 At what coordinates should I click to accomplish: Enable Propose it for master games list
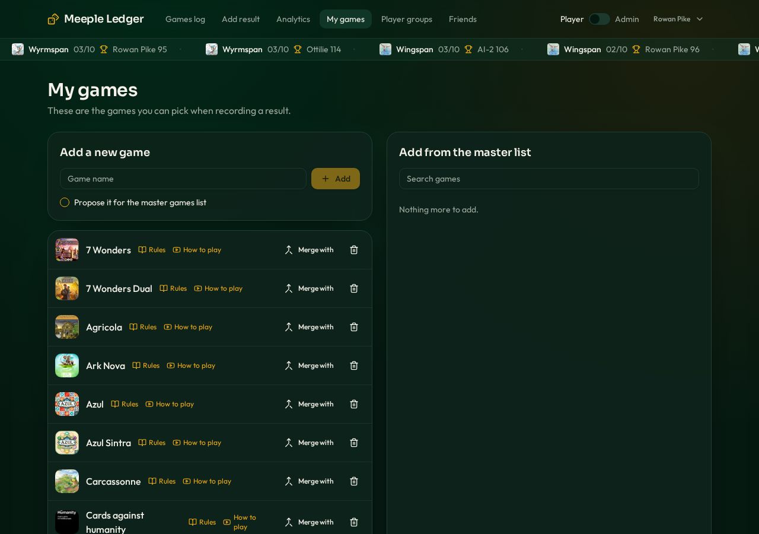pyautogui.click(x=65, y=202)
